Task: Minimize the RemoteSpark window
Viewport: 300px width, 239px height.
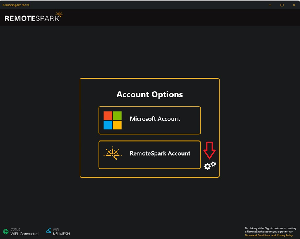Action: tap(270, 5)
